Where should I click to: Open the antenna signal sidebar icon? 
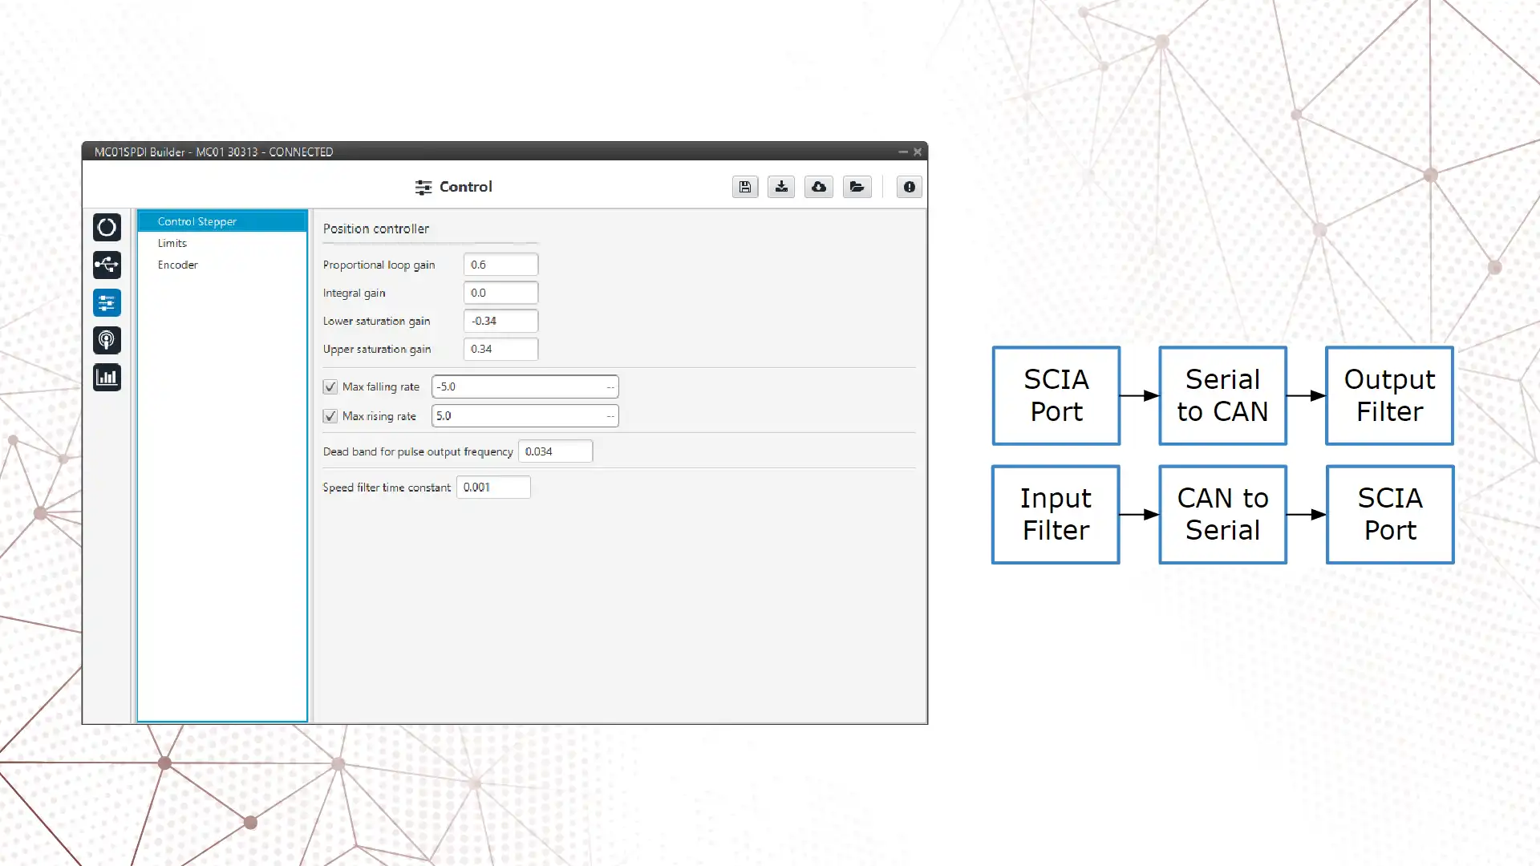(107, 341)
